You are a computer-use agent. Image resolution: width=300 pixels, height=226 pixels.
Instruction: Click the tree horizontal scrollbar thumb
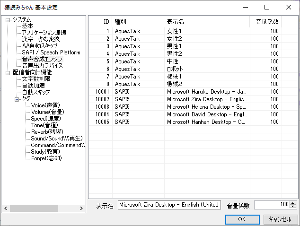tap(34, 208)
